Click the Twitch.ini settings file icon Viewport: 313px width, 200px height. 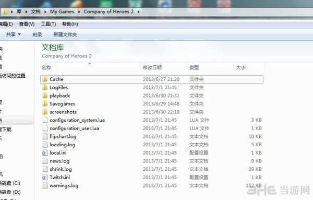point(45,178)
